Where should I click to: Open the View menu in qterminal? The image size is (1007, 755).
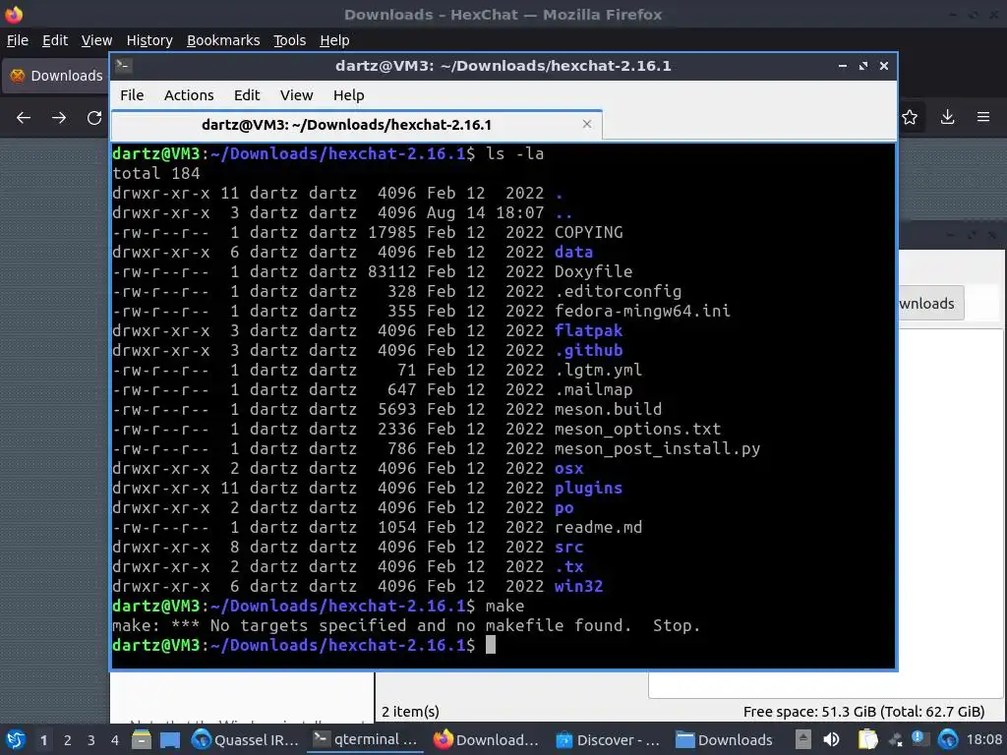(296, 95)
